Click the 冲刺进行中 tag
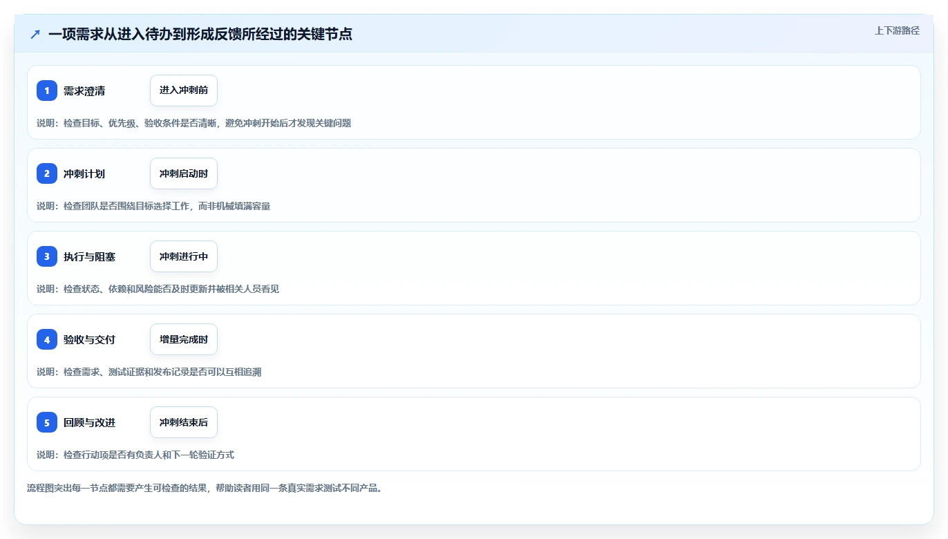This screenshot has height=539, width=948. point(184,256)
